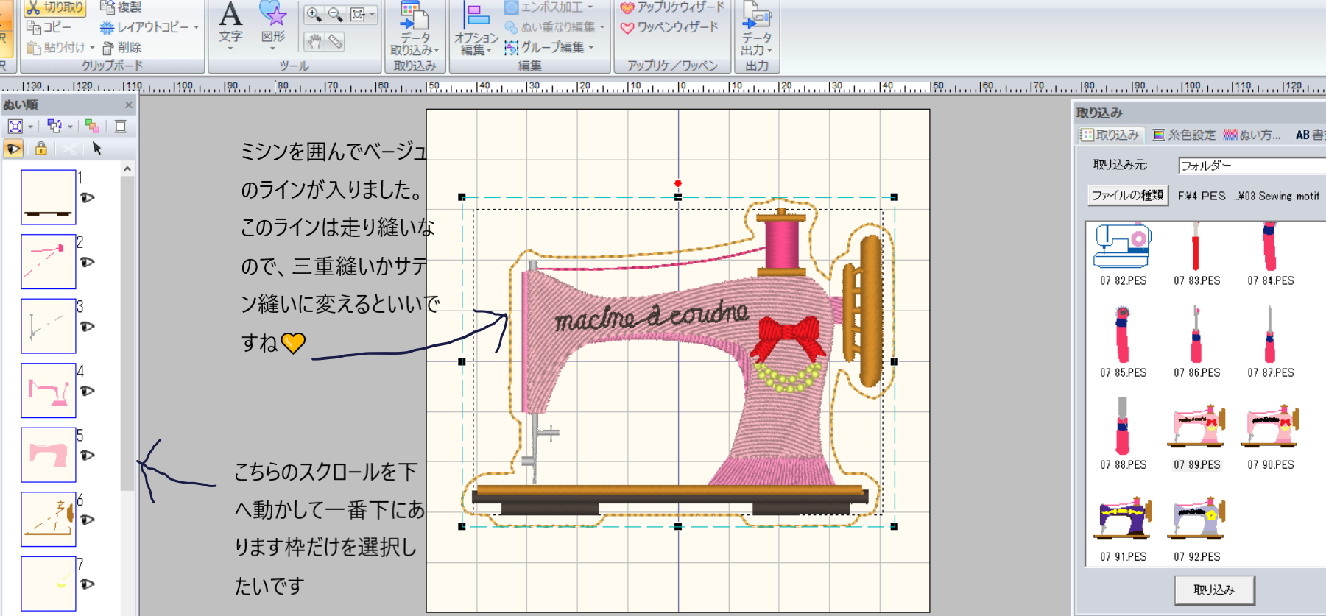This screenshot has height=616, width=1326.
Task: Open the fit-zoom dropdown arrow in ツール group
Action: pyautogui.click(x=373, y=14)
